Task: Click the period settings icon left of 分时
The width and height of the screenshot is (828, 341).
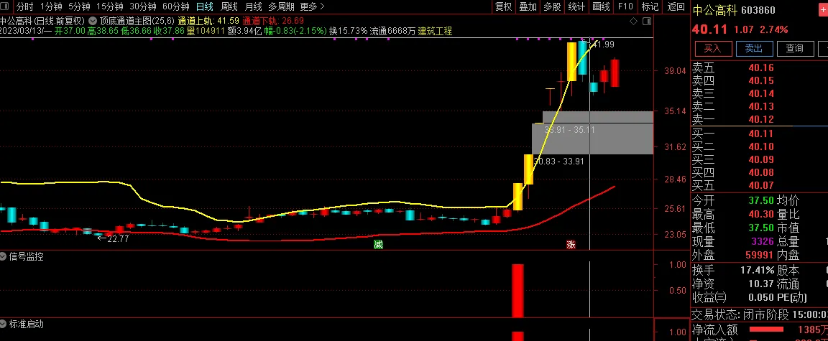Action: [6, 6]
